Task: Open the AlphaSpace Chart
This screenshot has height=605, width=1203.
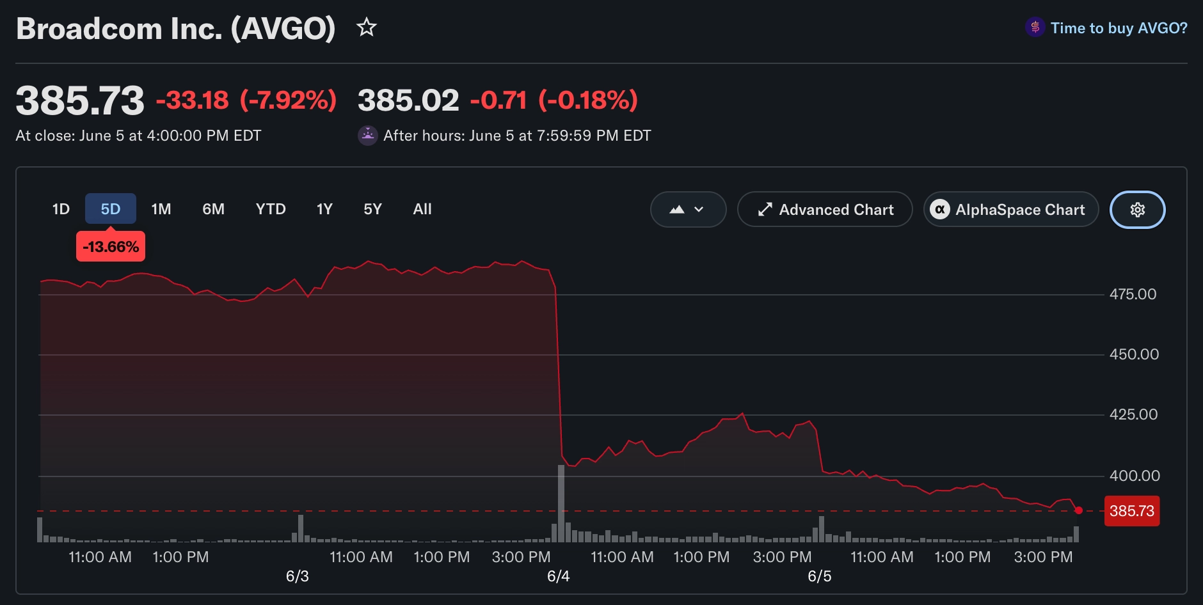Action: (1011, 210)
